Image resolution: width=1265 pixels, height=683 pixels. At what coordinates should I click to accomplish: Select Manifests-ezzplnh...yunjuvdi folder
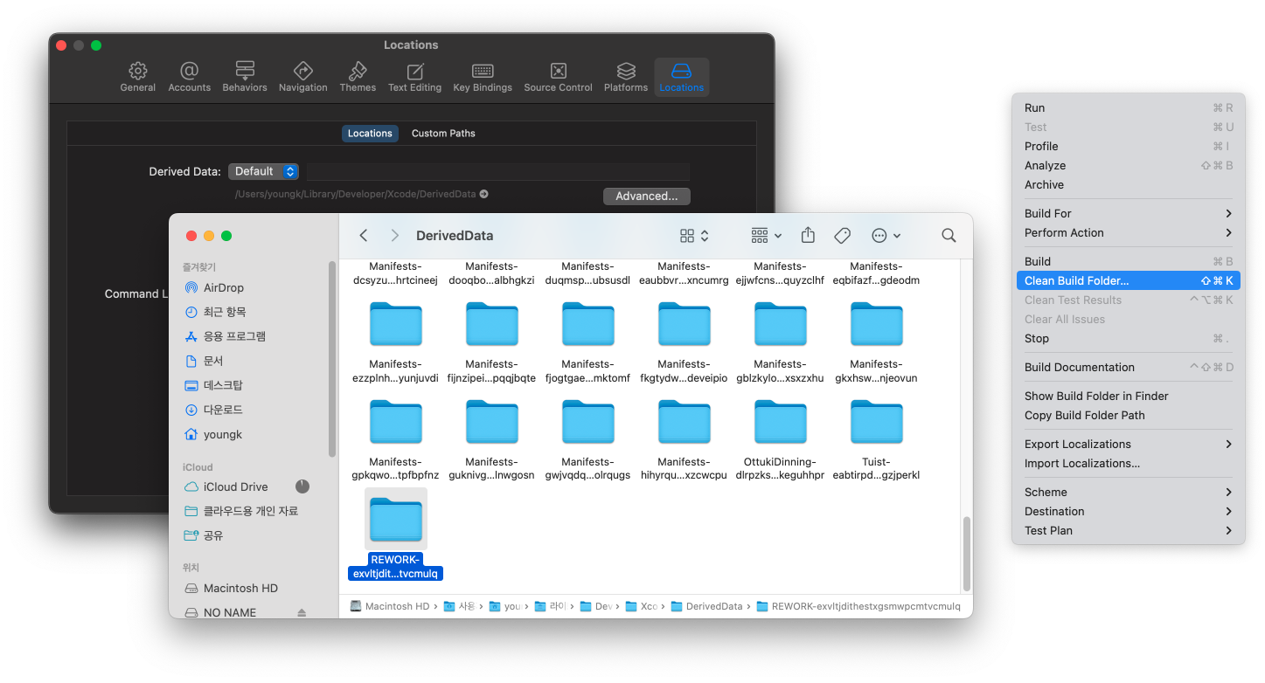tap(396, 341)
